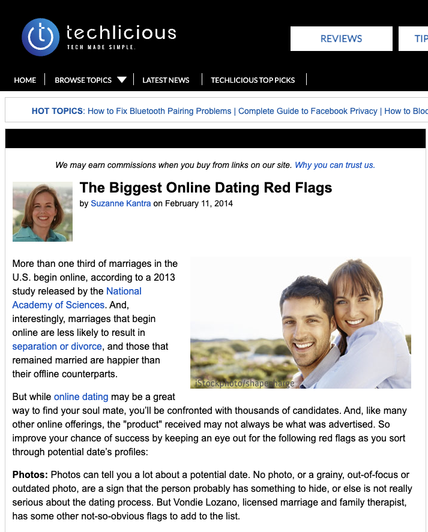Open 'separation or divorce' link
The height and width of the screenshot is (532, 428).
point(57,347)
